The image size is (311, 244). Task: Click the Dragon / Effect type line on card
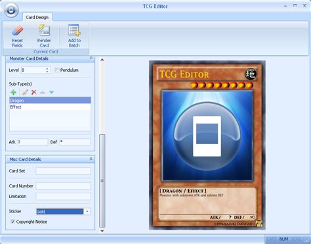point(183,191)
